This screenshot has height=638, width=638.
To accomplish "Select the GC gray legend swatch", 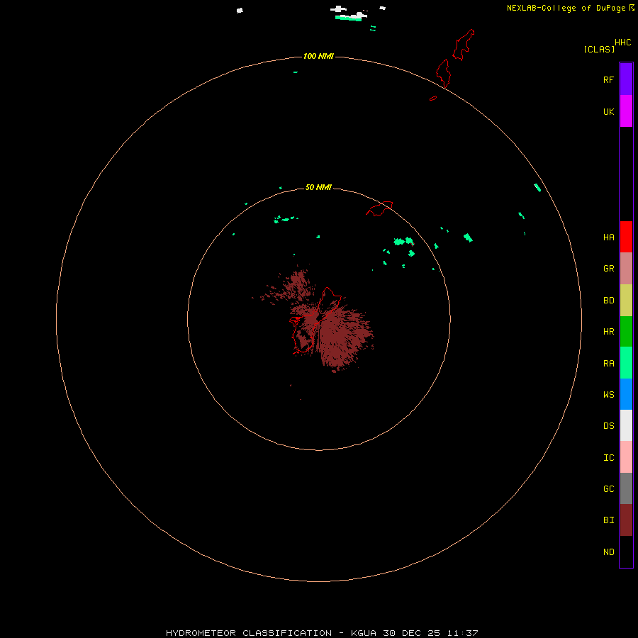I will [x=626, y=488].
